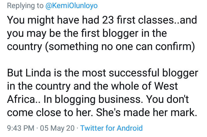This screenshot has width=207, height=137.
Task: Open the @KemiOlunloyo profile mention
Action: coord(71,6)
